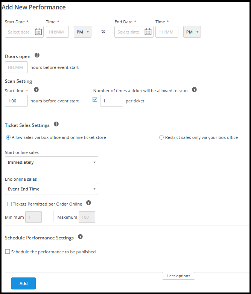The height and width of the screenshot is (294, 251).
Task: Show info icon beside Scan Setting Start time
Action: pyautogui.click(x=36, y=90)
